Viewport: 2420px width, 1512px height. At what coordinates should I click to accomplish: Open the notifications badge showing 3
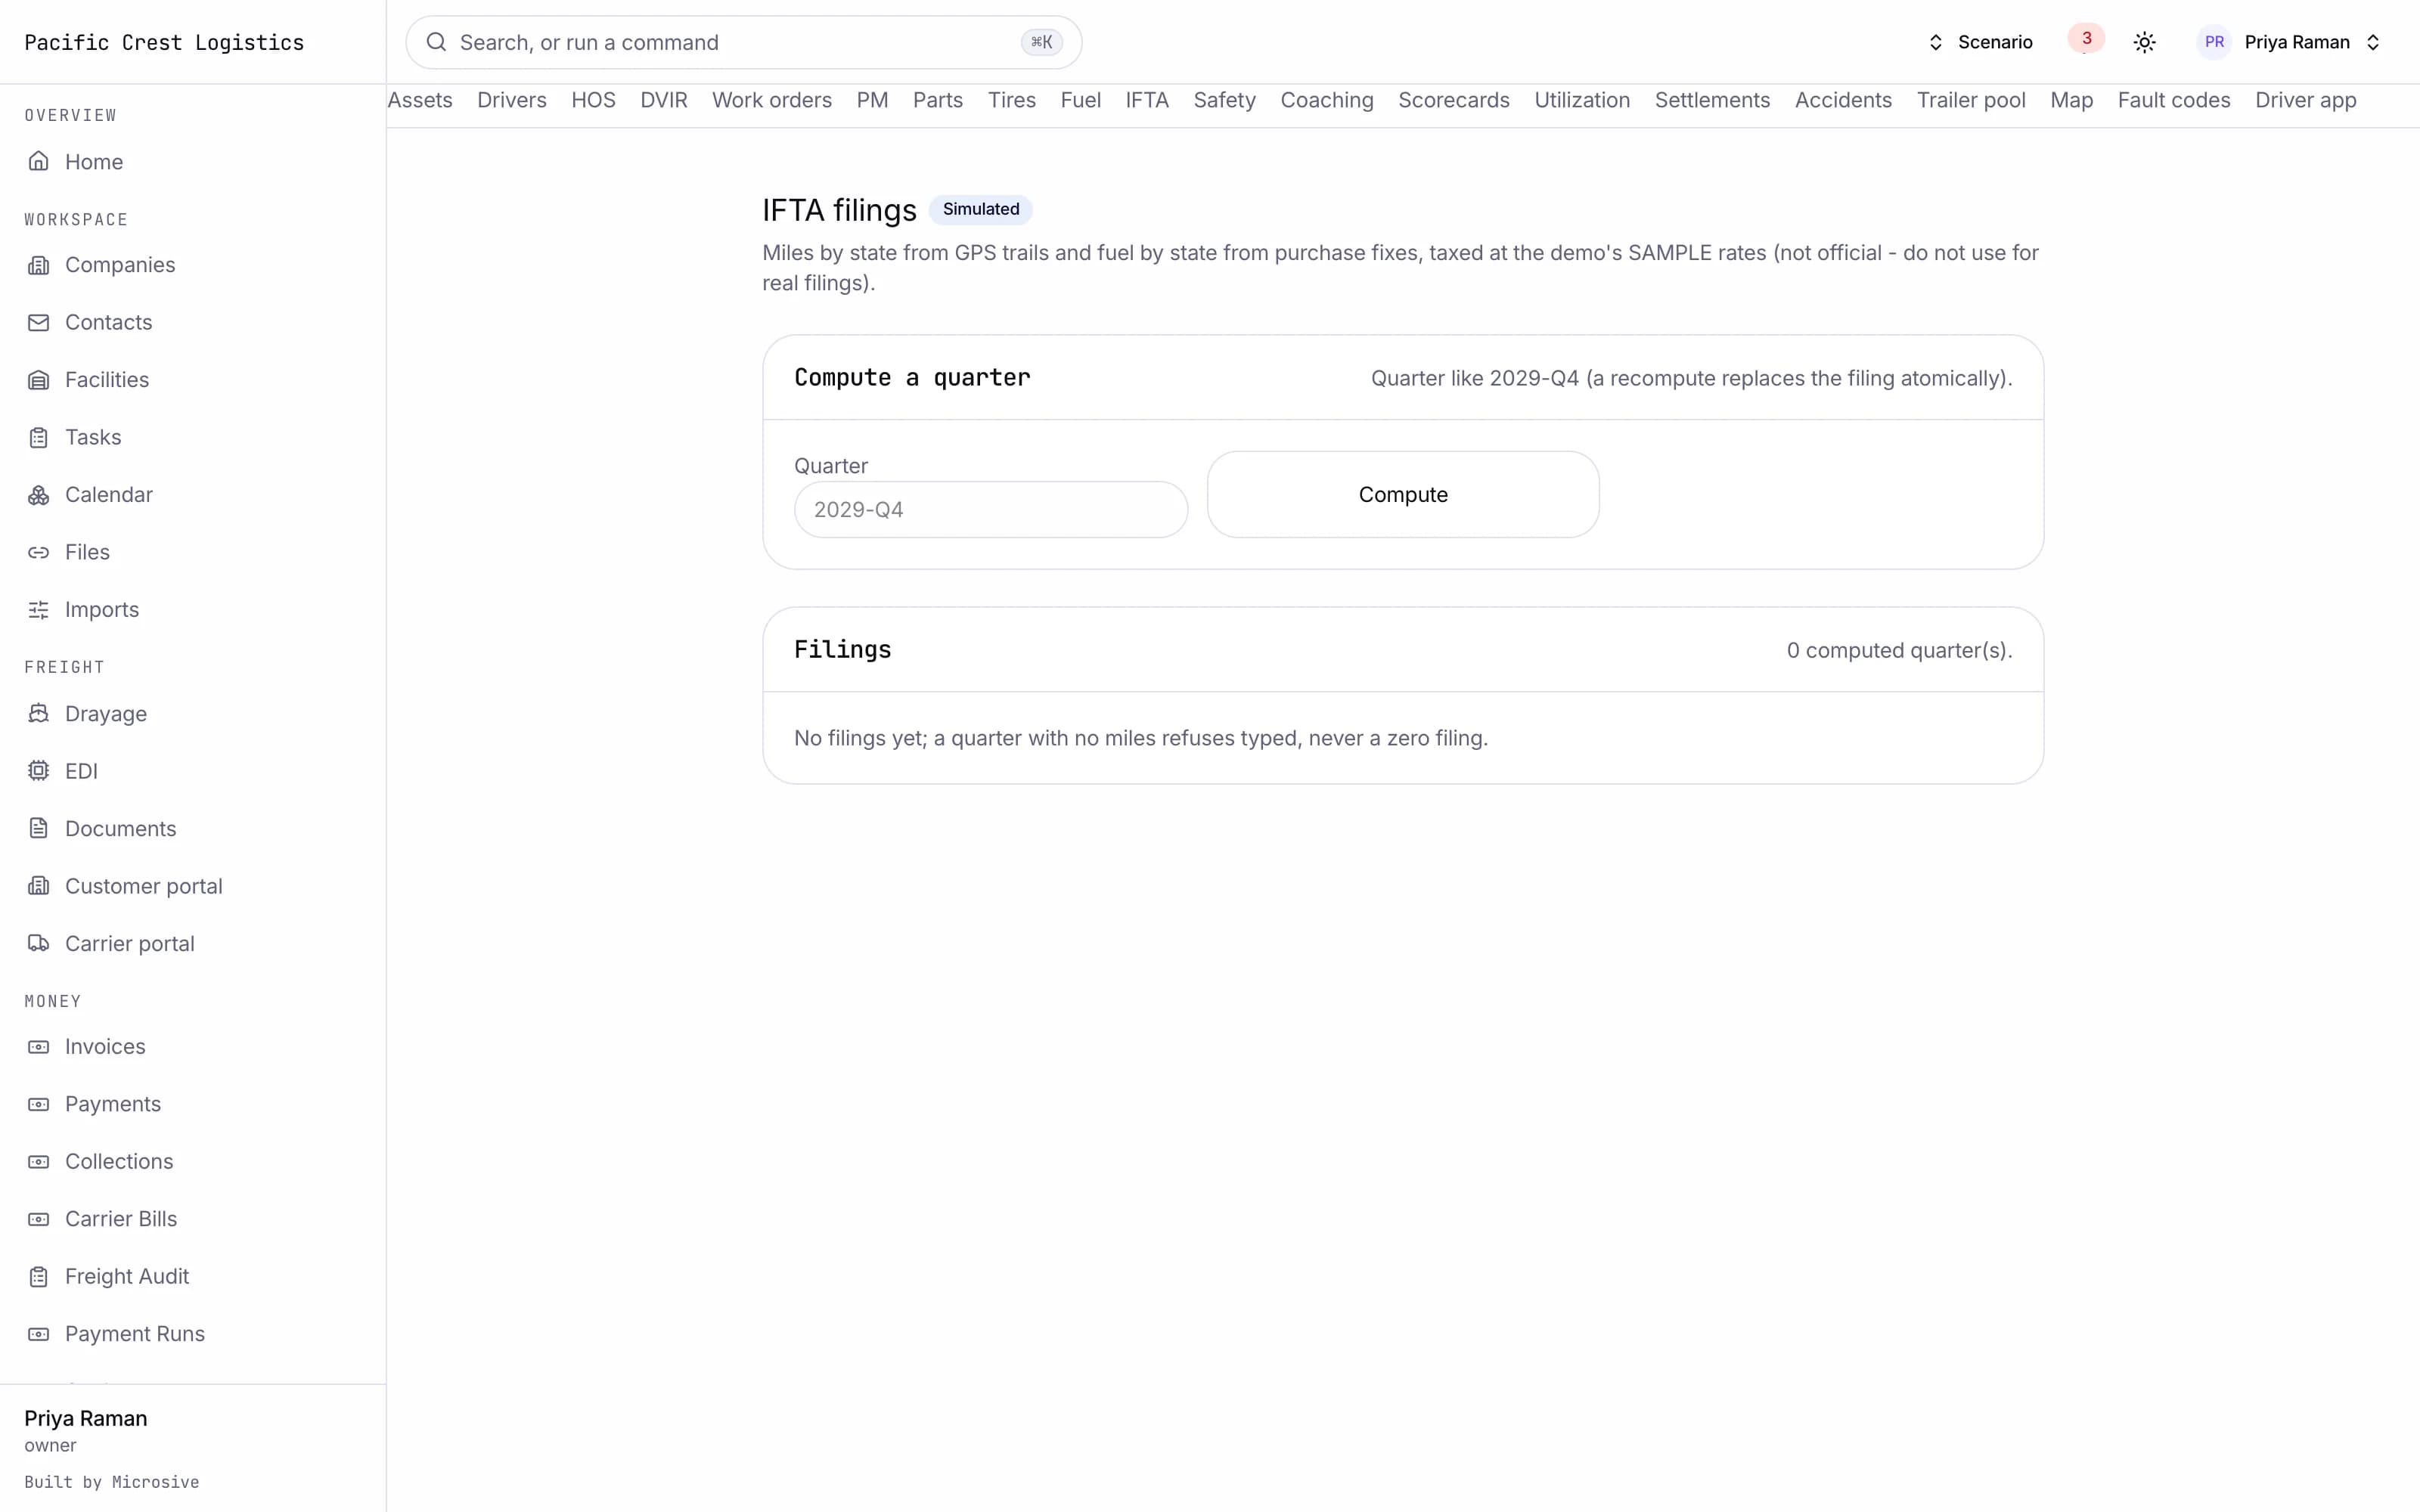(x=2086, y=39)
